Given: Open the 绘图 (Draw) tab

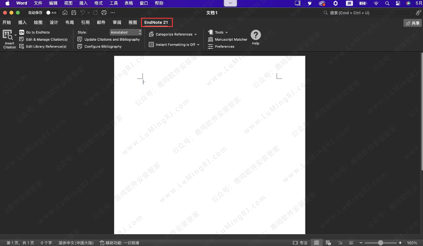Looking at the screenshot, I should (x=38, y=22).
